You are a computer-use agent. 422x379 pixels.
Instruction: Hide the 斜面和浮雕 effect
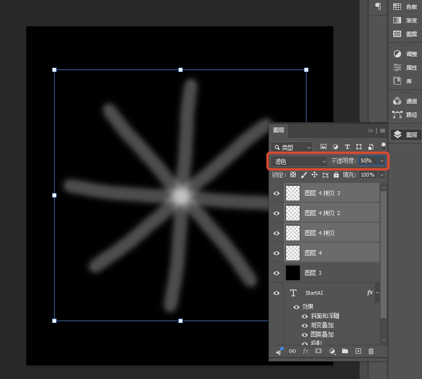(305, 316)
